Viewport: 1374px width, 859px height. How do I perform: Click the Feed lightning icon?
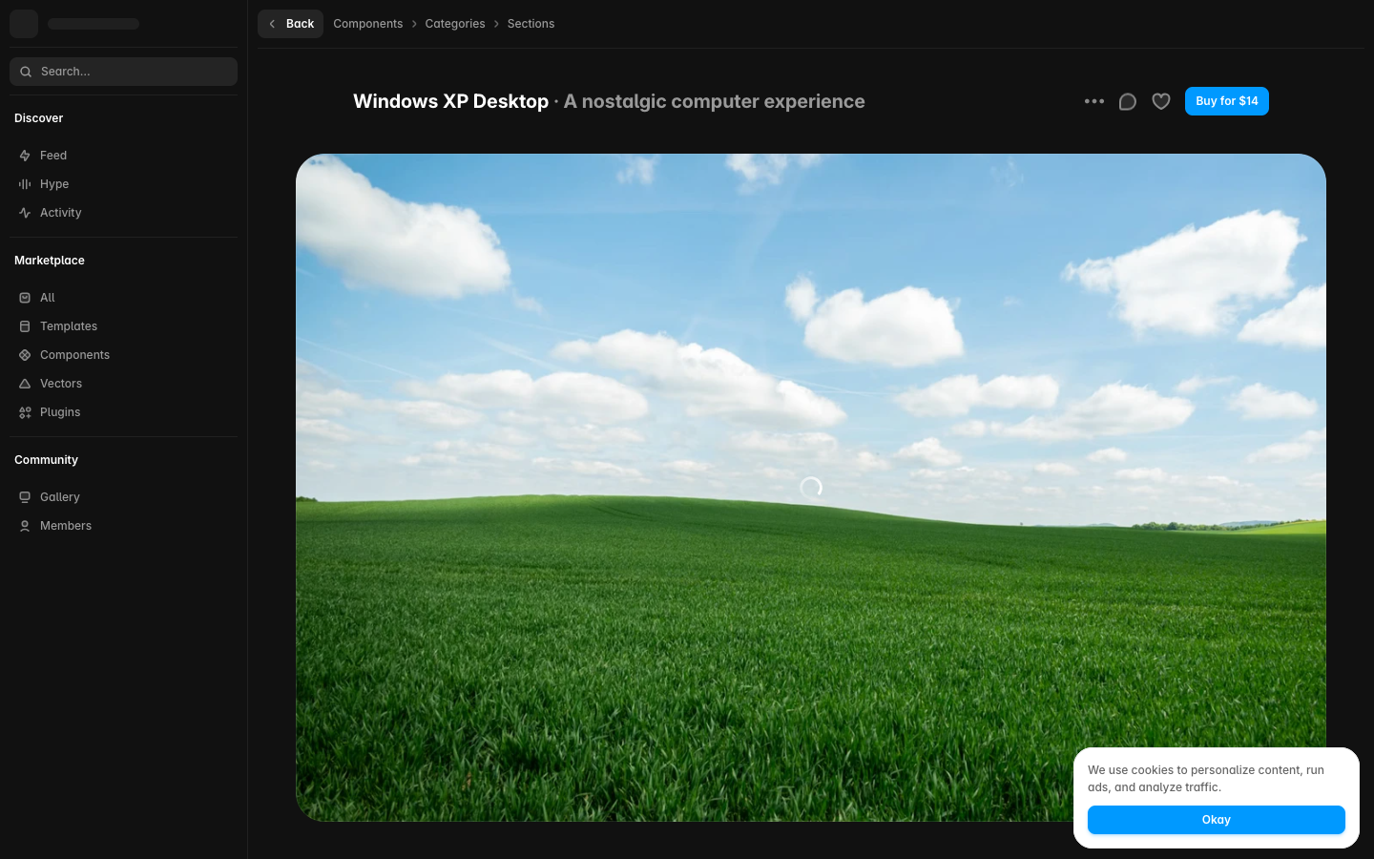[x=25, y=156]
